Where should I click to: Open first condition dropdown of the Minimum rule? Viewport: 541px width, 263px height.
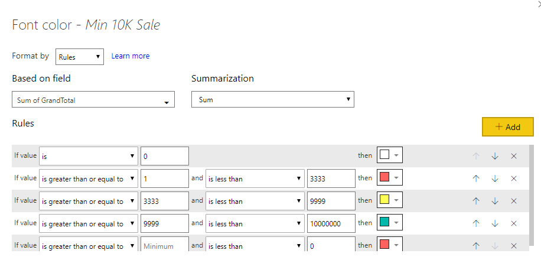coord(89,244)
